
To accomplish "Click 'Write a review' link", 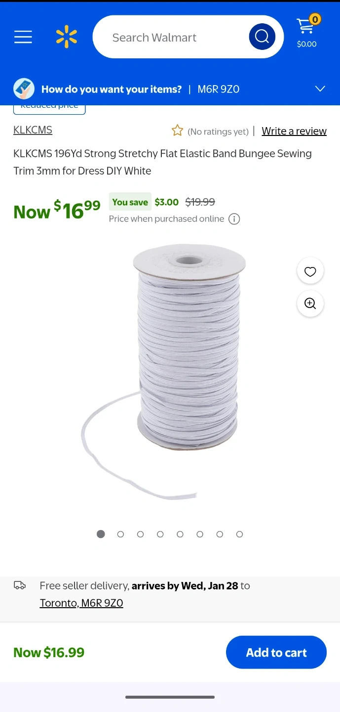I will [294, 131].
